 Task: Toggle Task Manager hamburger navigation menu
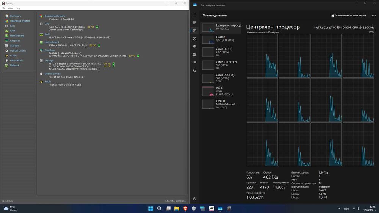click(194, 15)
